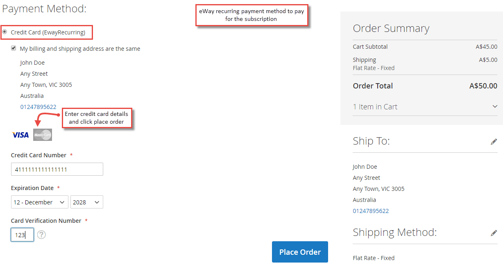
Task: Open the expiration month dropdown
Action: pos(40,202)
